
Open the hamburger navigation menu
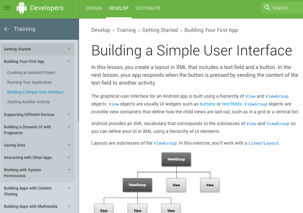[7, 8]
